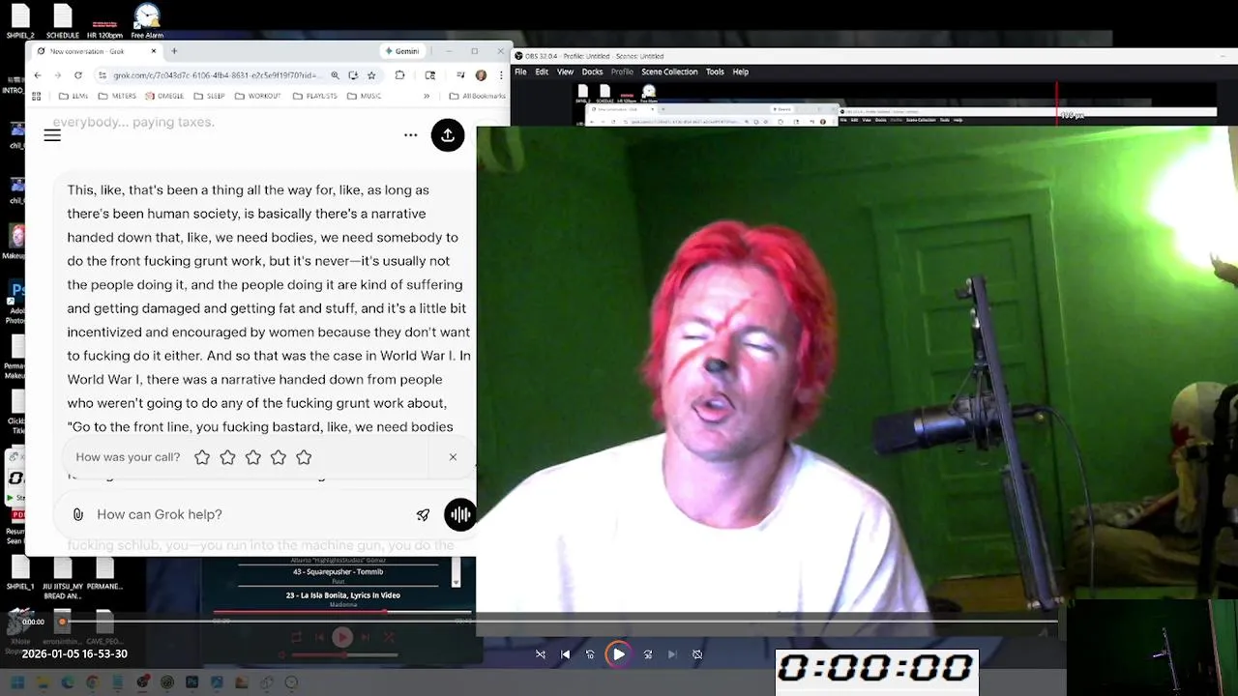The width and height of the screenshot is (1238, 696).
Task: Rate the call two stars
Action: point(227,457)
